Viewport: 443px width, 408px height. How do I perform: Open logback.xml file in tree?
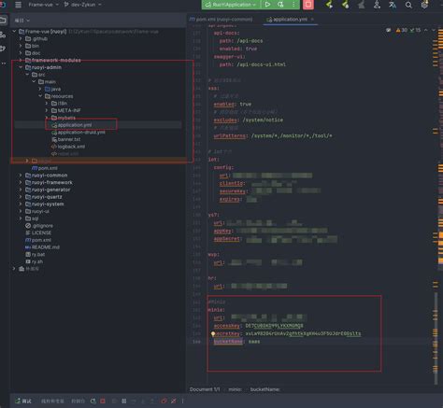[71, 147]
